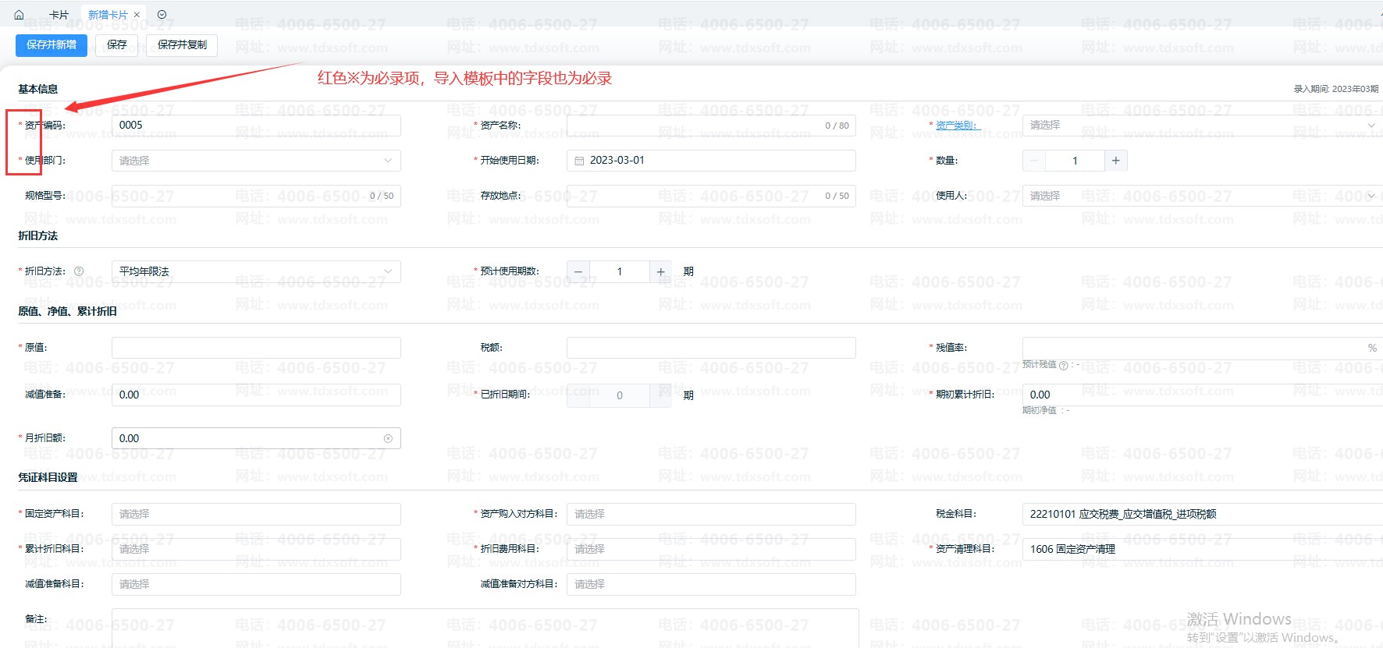Switch to the 卡片 tab

(x=59, y=15)
